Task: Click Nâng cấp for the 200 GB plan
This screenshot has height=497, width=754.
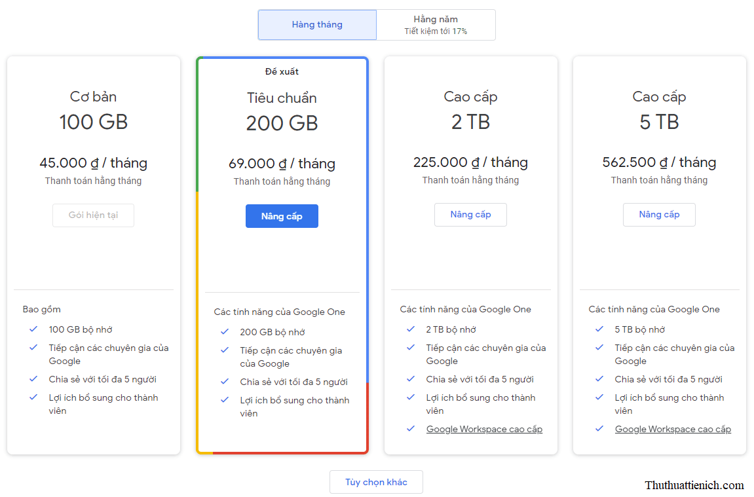Action: click(282, 216)
